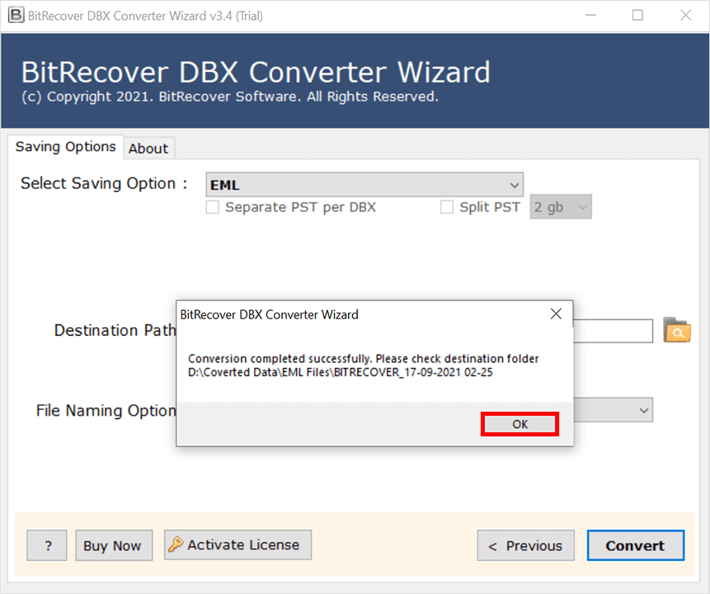Screen dimensions: 710x594
Task: Expand the 2 gb split size dropdown
Action: point(561,207)
